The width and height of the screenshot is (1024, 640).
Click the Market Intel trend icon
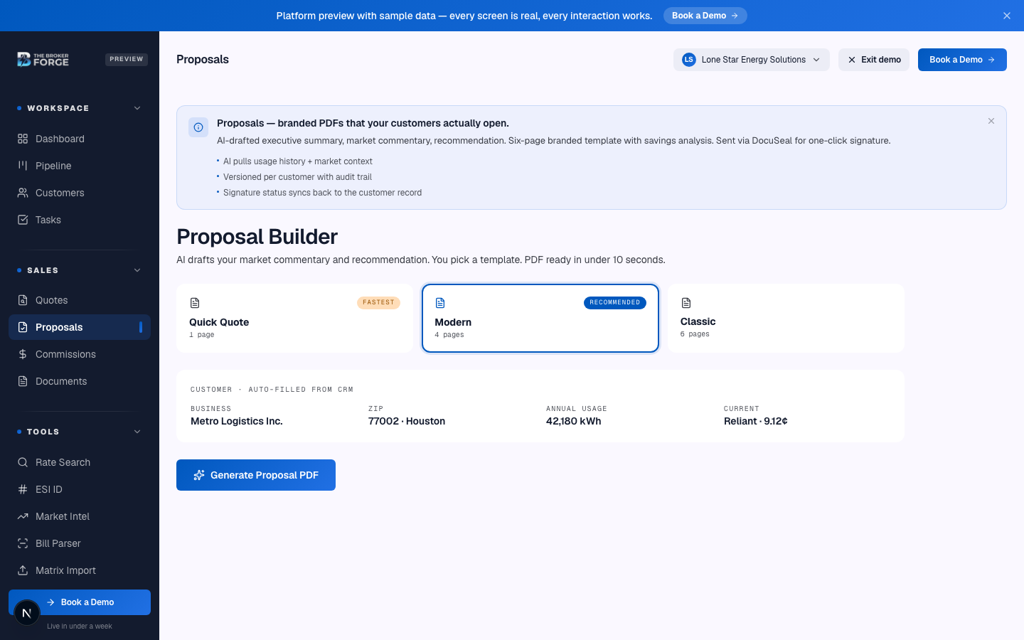[x=23, y=516]
